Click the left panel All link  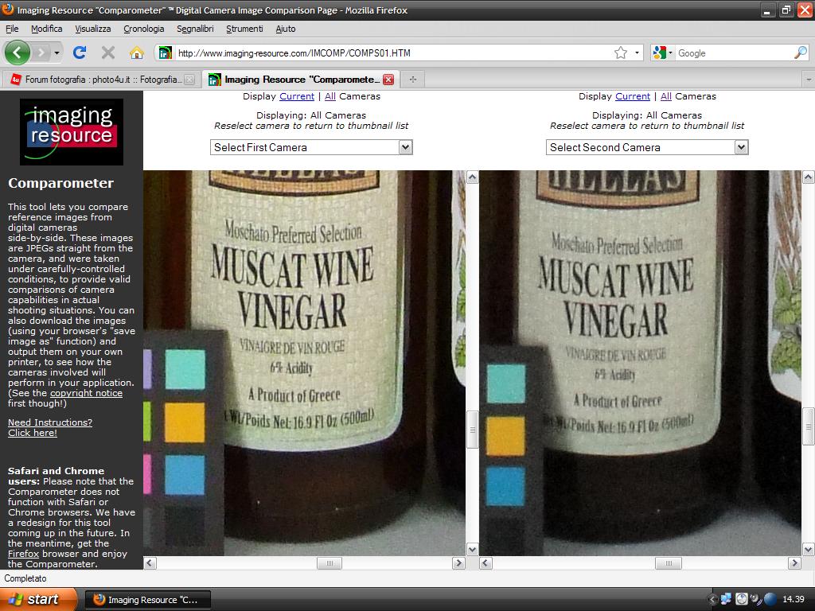click(330, 96)
